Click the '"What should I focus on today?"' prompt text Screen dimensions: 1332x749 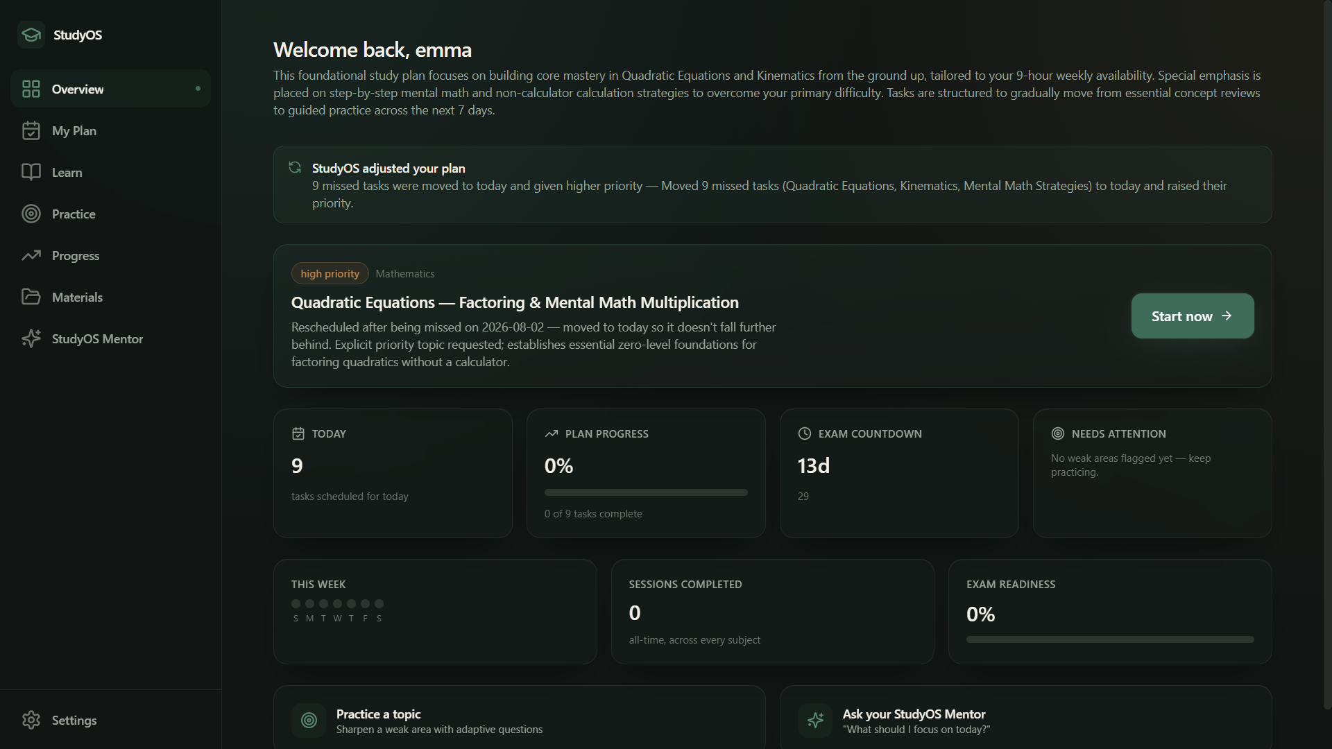pyautogui.click(x=916, y=729)
